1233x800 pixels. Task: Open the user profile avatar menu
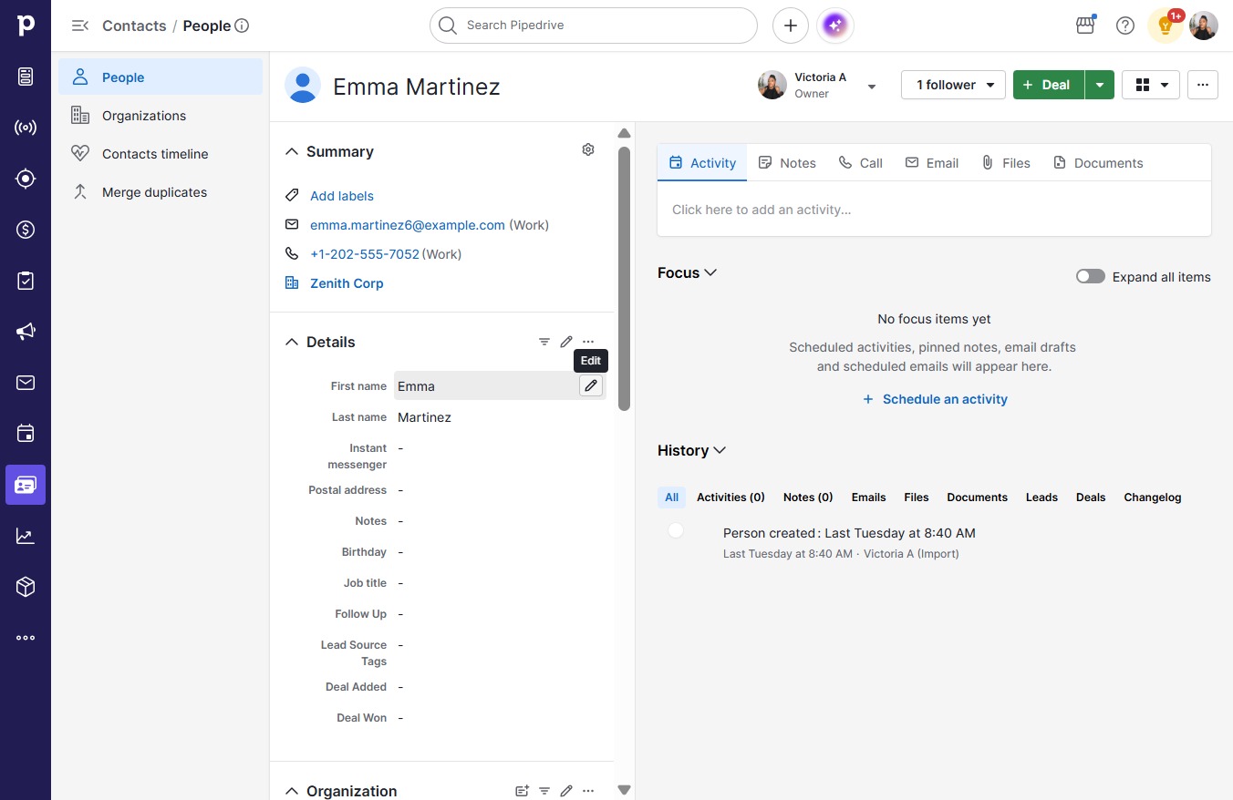[1204, 26]
